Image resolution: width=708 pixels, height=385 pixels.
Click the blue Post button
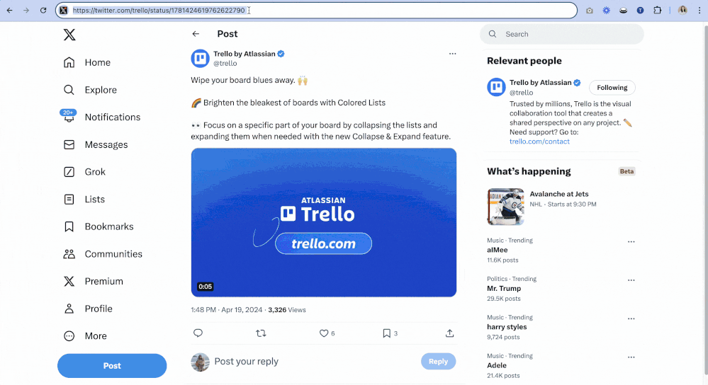pyautogui.click(x=112, y=366)
